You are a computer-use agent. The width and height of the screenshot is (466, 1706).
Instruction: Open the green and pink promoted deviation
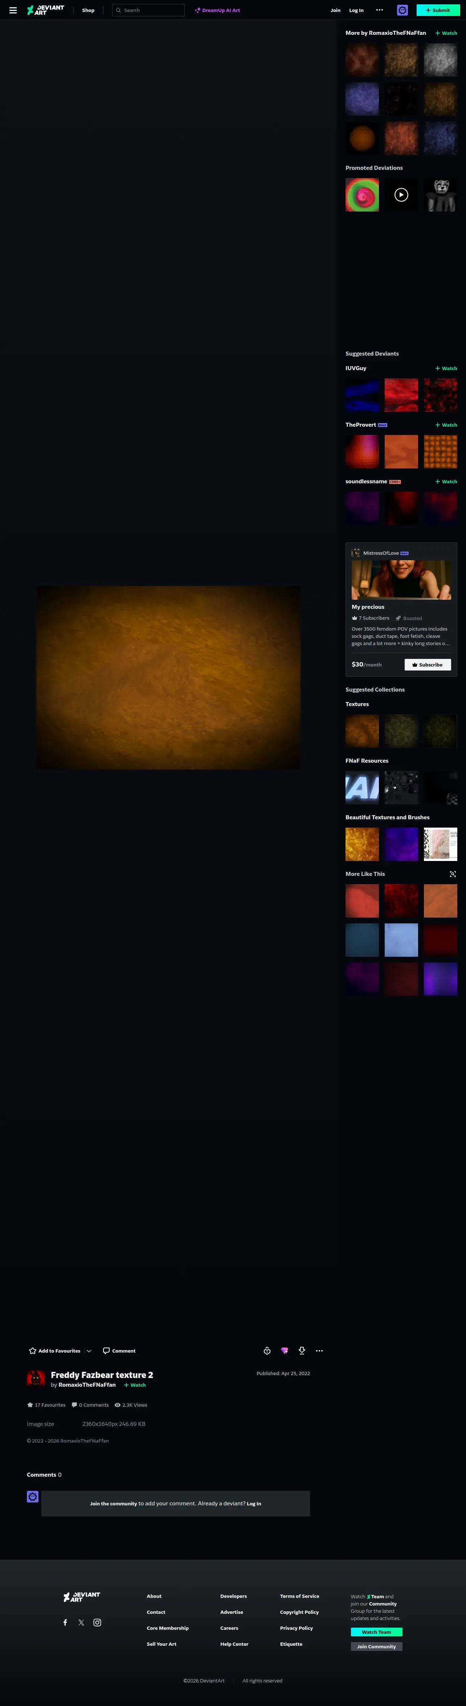tap(362, 195)
